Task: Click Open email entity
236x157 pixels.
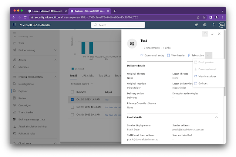Action: (152, 55)
